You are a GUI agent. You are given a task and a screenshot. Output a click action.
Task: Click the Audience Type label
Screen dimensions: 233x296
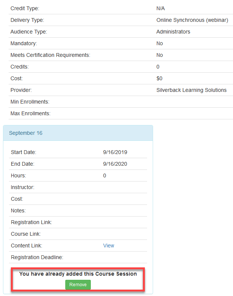pos(29,32)
